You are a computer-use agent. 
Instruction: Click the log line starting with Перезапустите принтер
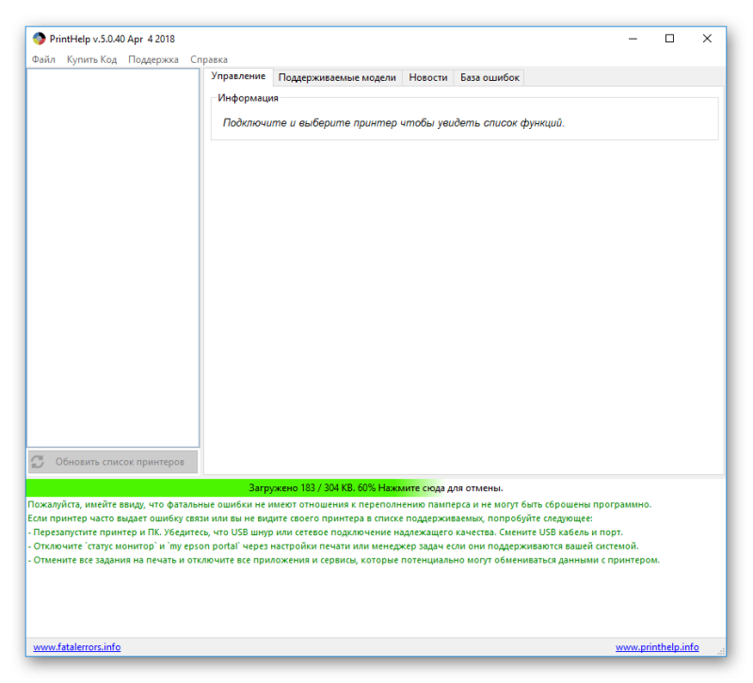[x=325, y=532]
